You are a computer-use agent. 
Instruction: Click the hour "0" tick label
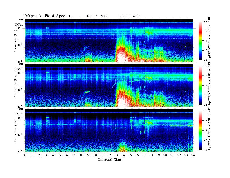click(x=25, y=155)
